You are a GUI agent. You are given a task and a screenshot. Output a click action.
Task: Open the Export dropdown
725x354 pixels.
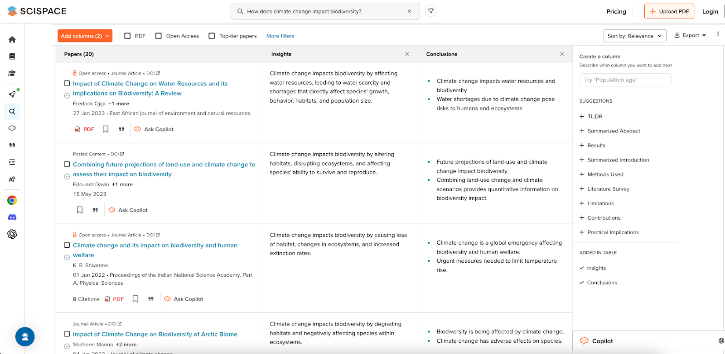click(x=690, y=35)
